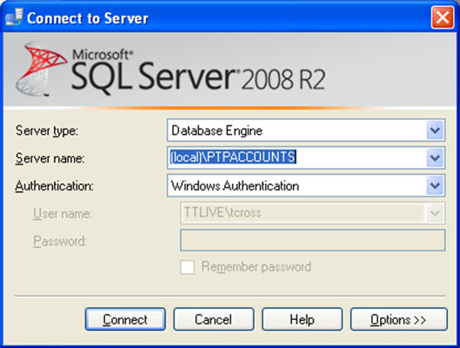Click the Authentication label
The height and width of the screenshot is (348, 460).
click(54, 186)
